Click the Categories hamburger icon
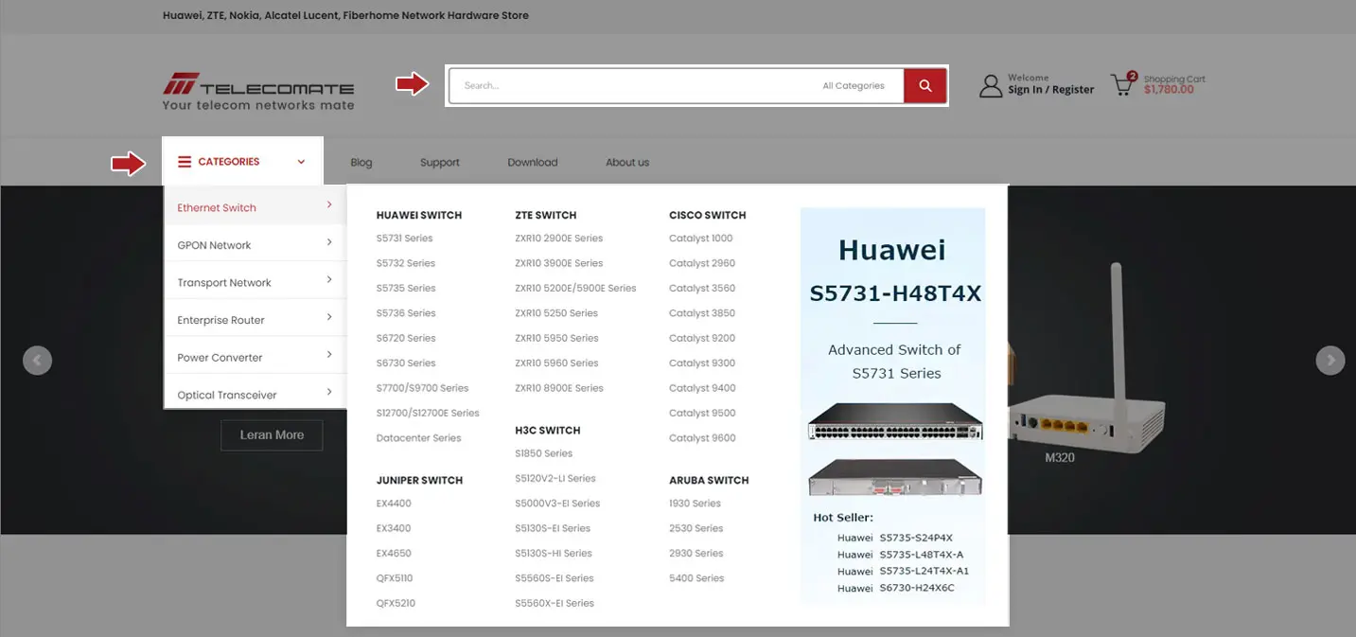This screenshot has height=637, width=1356. tap(185, 162)
